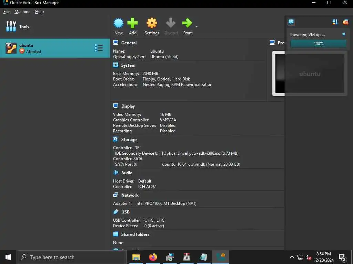
Task: Open Firefox from the taskbar
Action: [x=153, y=257]
